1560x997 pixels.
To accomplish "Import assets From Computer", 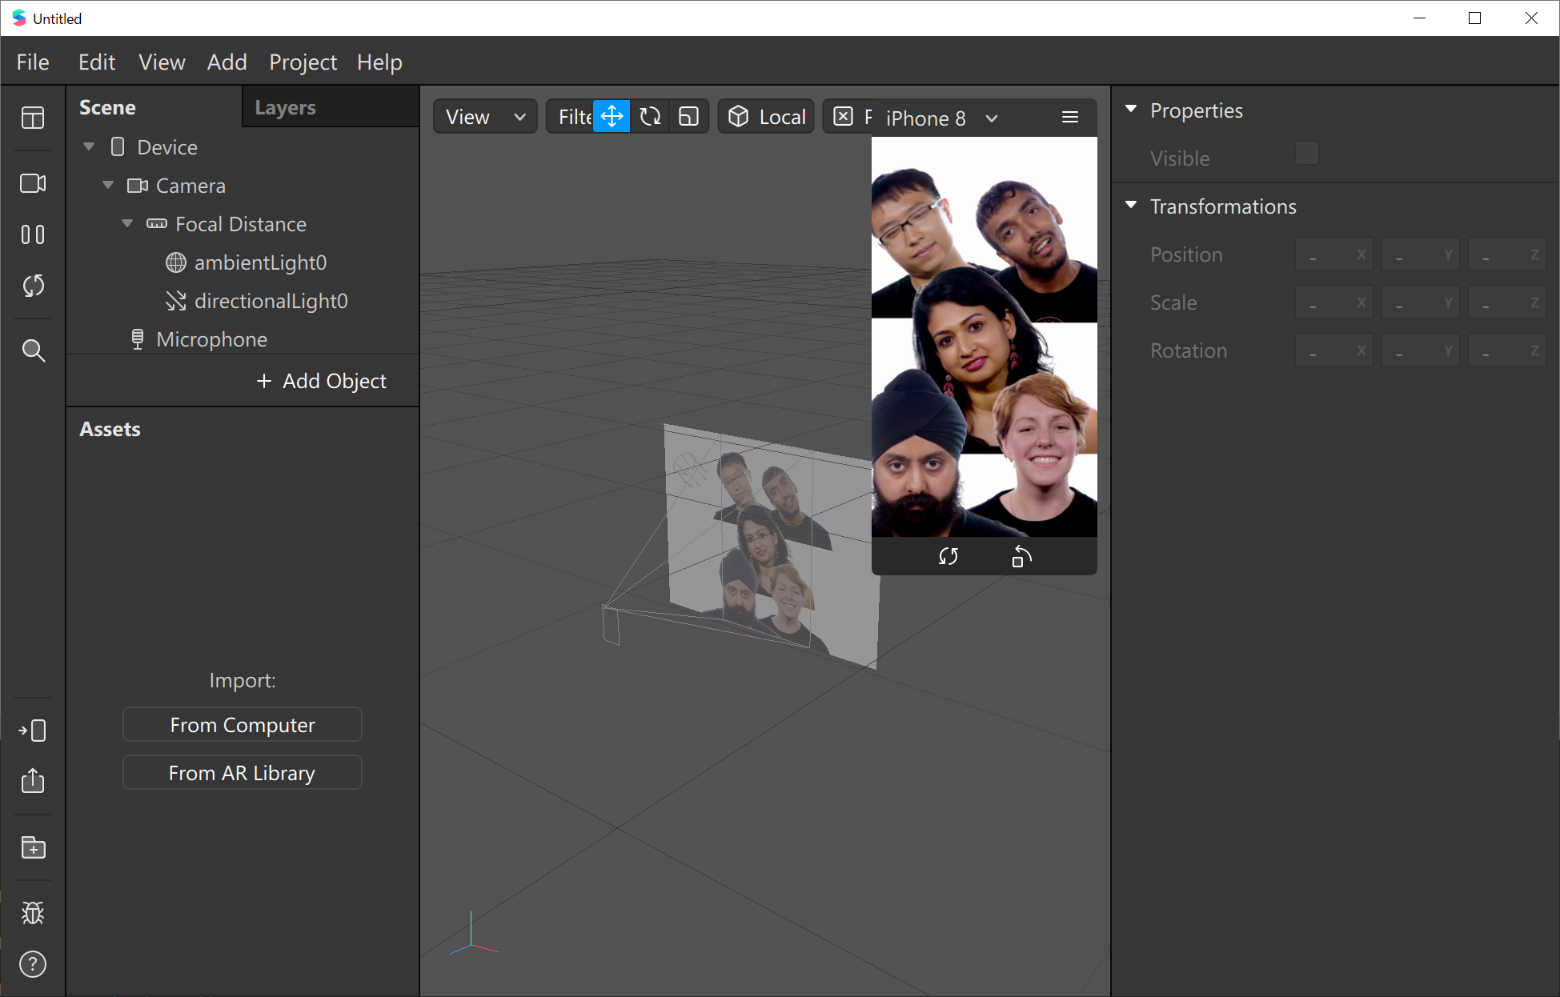I will 243,725.
